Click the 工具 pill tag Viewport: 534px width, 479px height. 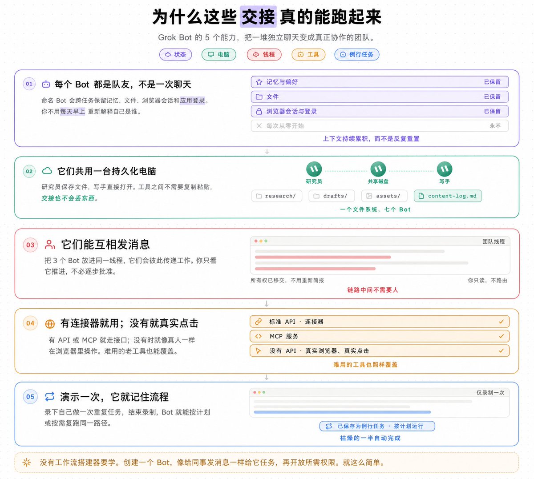pyautogui.click(x=308, y=55)
